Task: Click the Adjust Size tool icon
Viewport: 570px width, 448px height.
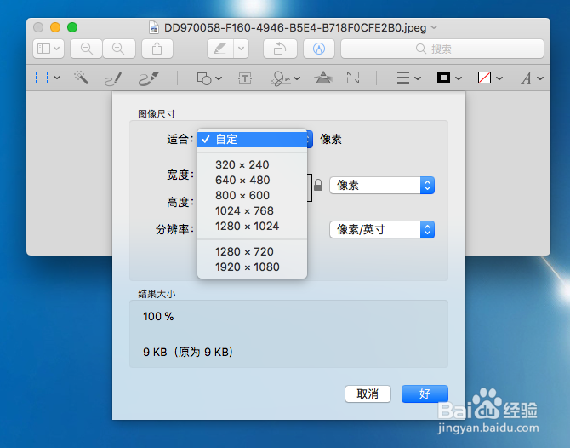Action: click(353, 78)
